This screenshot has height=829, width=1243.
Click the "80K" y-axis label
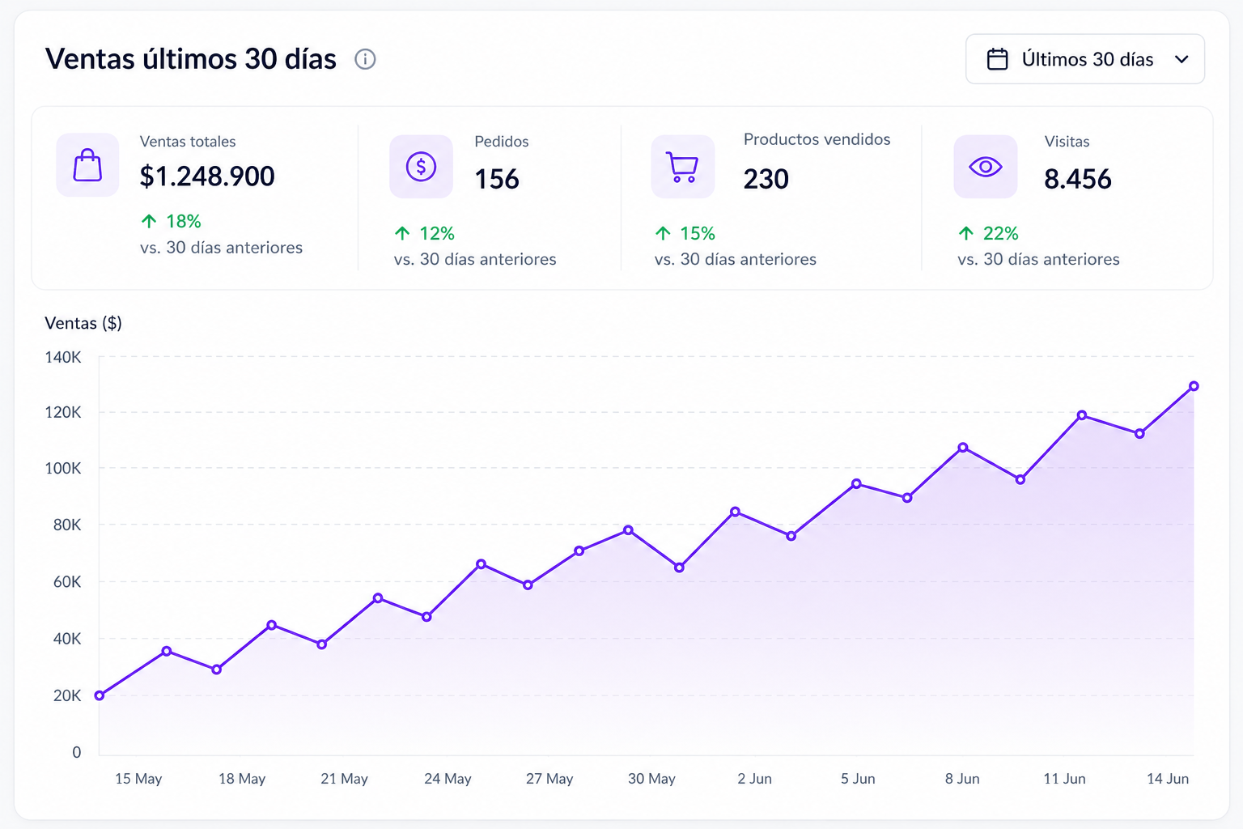coord(67,525)
